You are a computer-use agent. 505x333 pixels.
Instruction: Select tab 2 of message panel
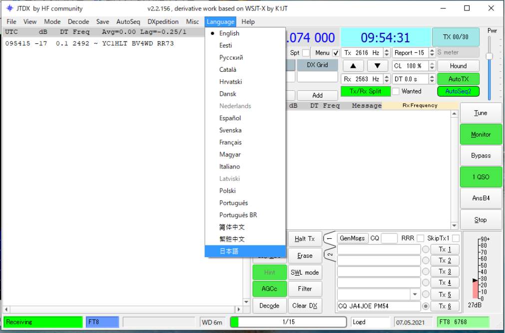(x=330, y=254)
